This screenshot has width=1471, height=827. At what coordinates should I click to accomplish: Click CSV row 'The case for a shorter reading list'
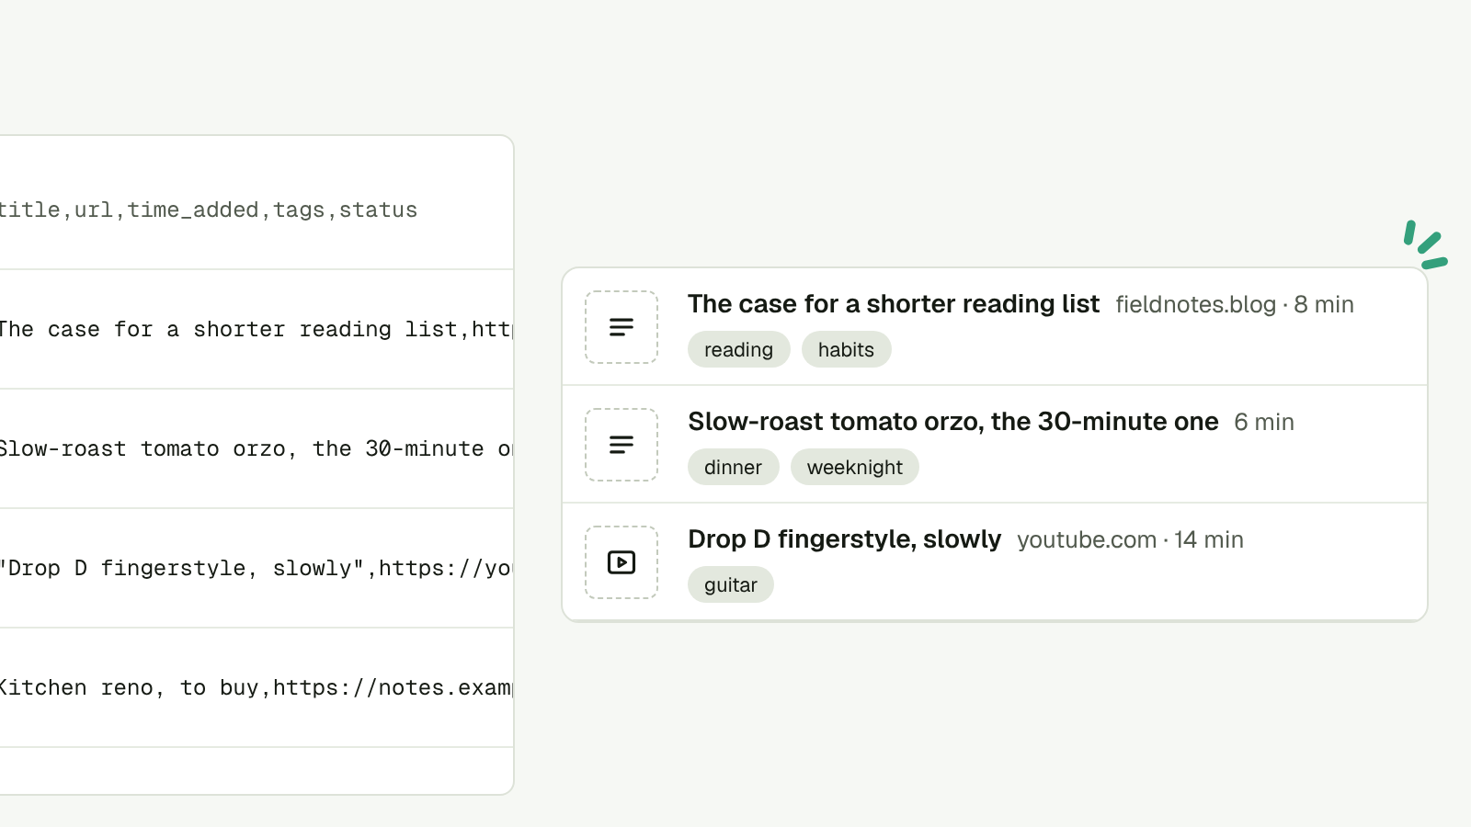257,329
